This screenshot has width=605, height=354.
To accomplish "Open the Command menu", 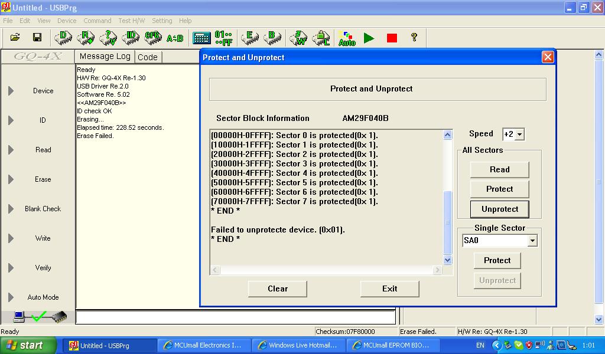I will pyautogui.click(x=97, y=21).
